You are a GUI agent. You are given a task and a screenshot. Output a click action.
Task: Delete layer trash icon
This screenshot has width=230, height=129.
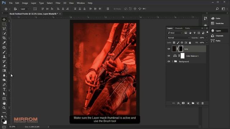(x=203, y=103)
